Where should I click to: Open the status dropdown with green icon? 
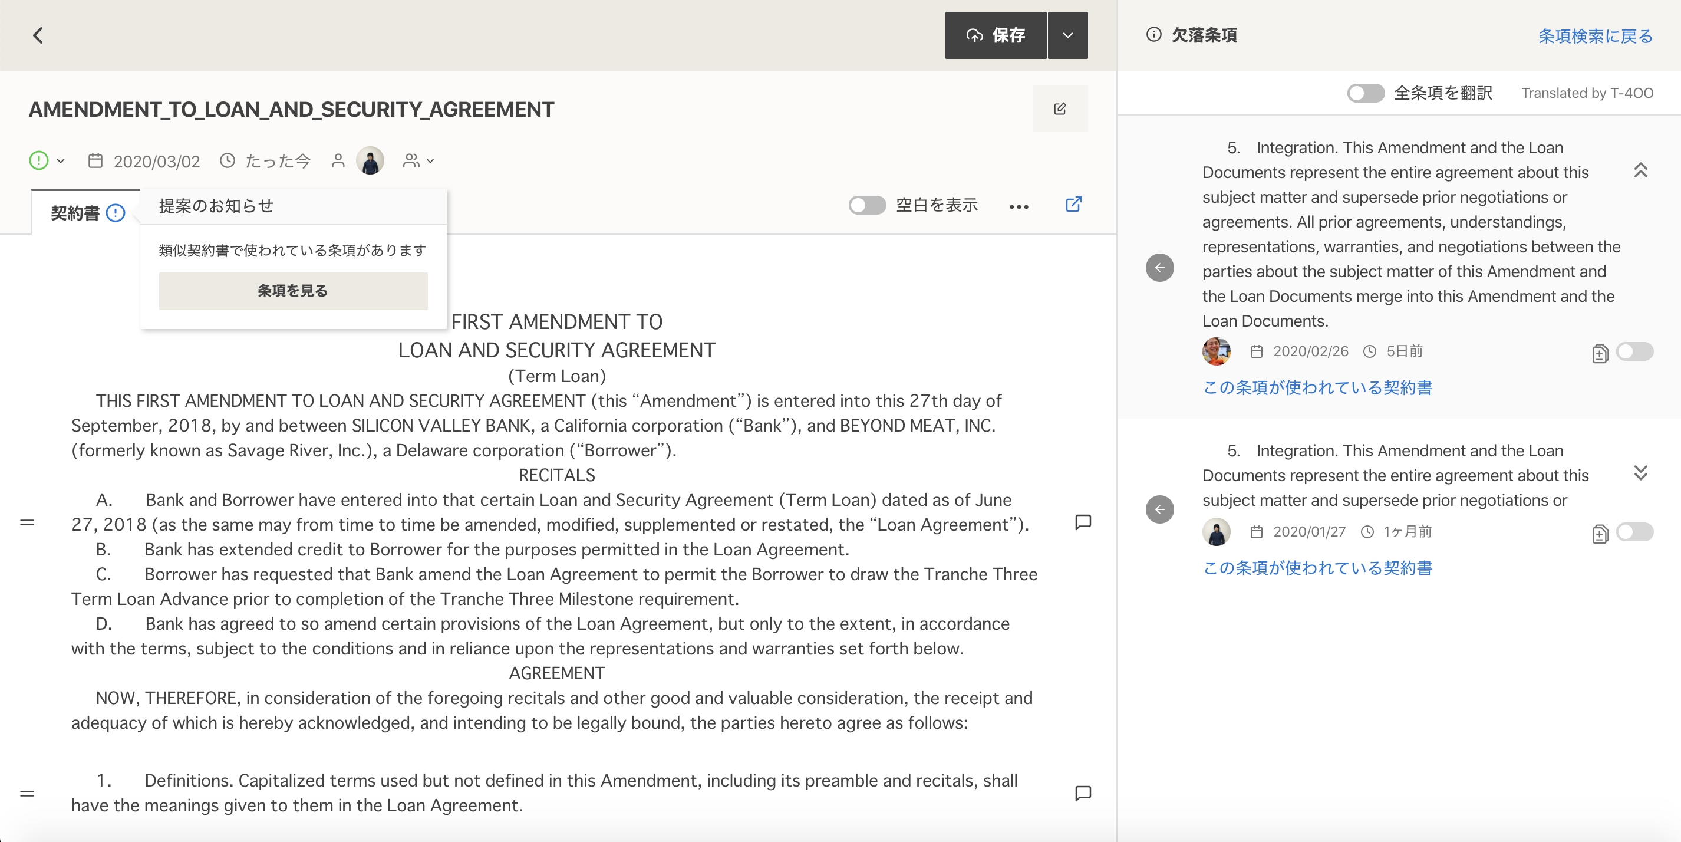(x=48, y=160)
